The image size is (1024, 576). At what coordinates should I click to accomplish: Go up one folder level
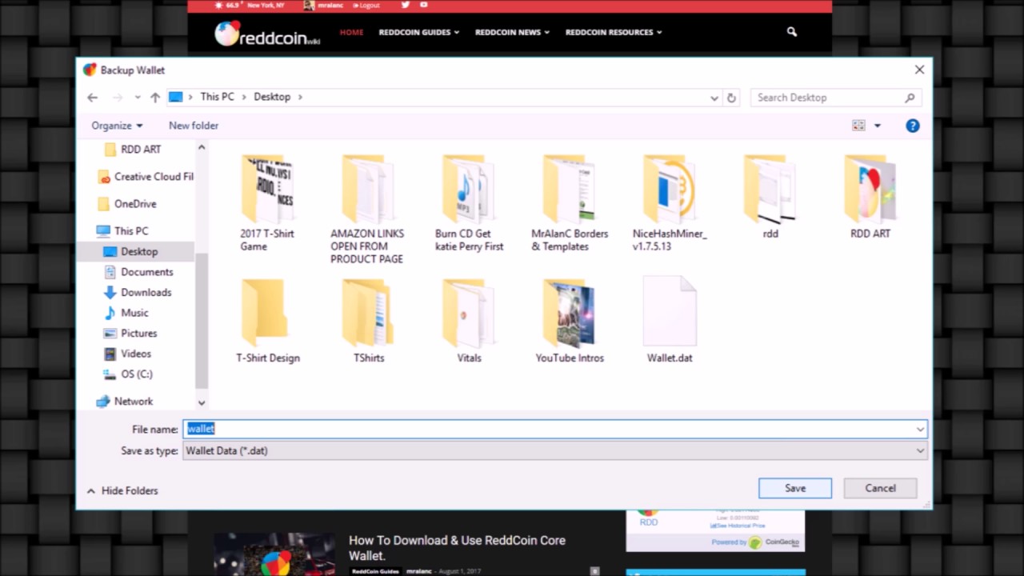[155, 98]
